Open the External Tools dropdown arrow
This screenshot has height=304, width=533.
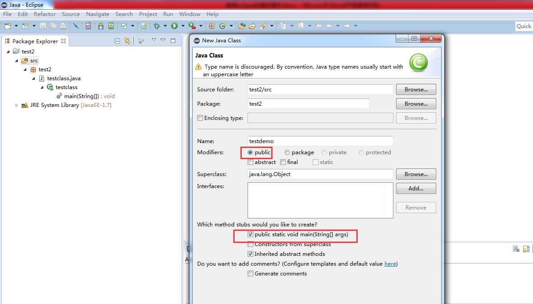(201, 26)
